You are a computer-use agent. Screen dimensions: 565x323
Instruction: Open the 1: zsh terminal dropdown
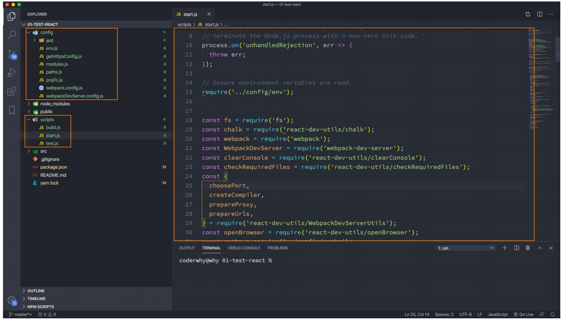(465, 248)
